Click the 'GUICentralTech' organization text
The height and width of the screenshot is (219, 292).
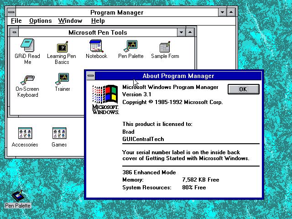point(143,139)
